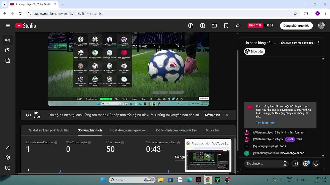Click the 0:43 average watch time value
The width and height of the screenshot is (330, 185).
point(153,149)
